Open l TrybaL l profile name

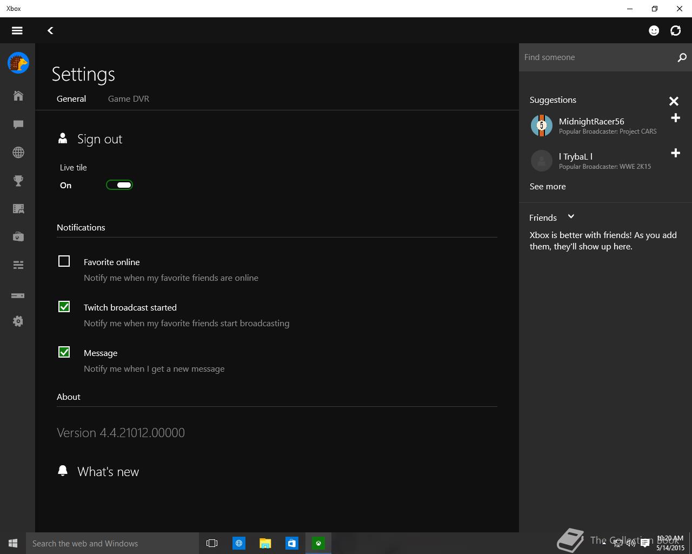[576, 157]
